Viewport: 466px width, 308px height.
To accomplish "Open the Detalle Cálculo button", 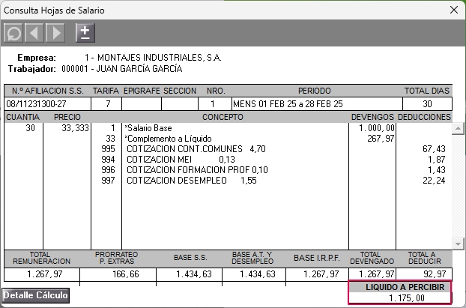I will pyautogui.click(x=36, y=295).
